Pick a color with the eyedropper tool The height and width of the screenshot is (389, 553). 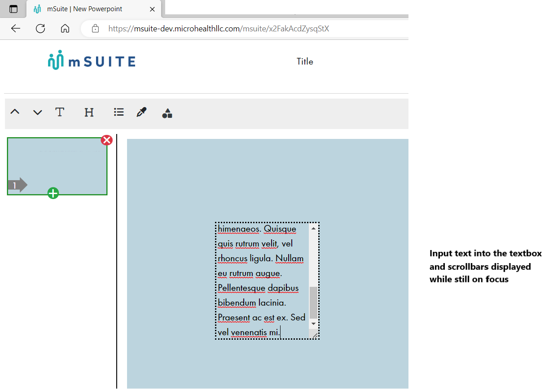141,112
